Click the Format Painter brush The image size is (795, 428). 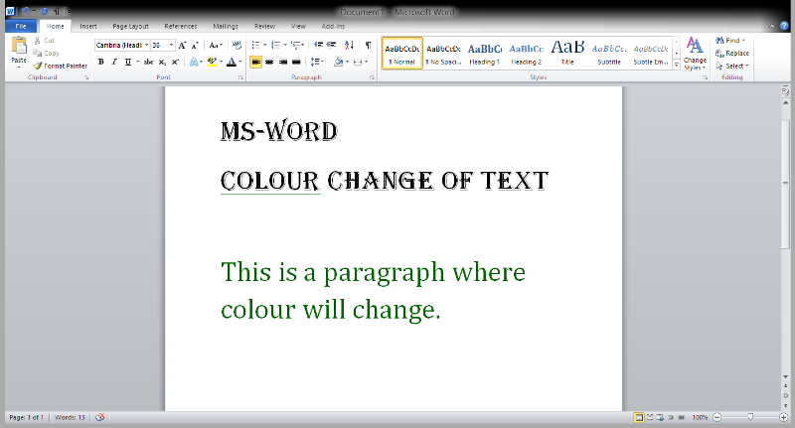[38, 66]
